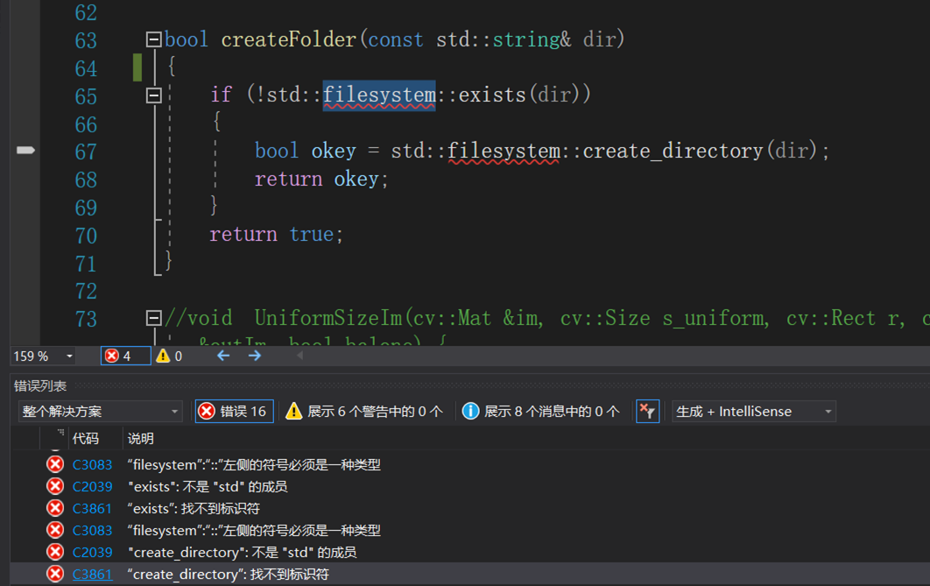
Task: Click the C3083 error code link
Action: point(92,464)
